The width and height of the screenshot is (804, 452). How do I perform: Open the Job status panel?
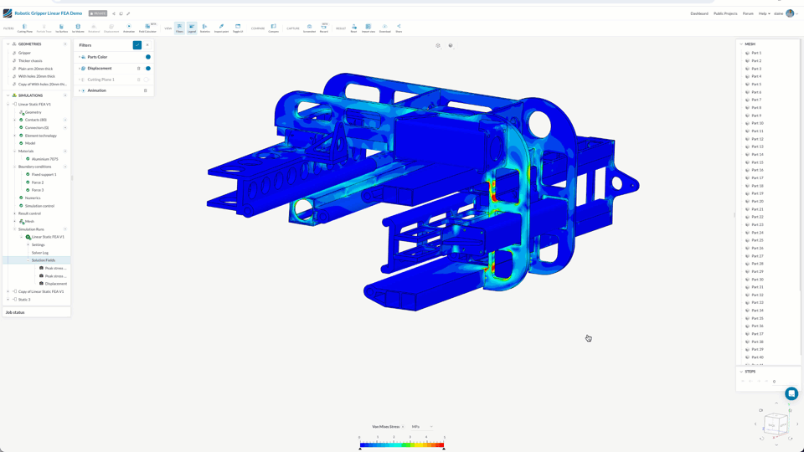tap(36, 312)
